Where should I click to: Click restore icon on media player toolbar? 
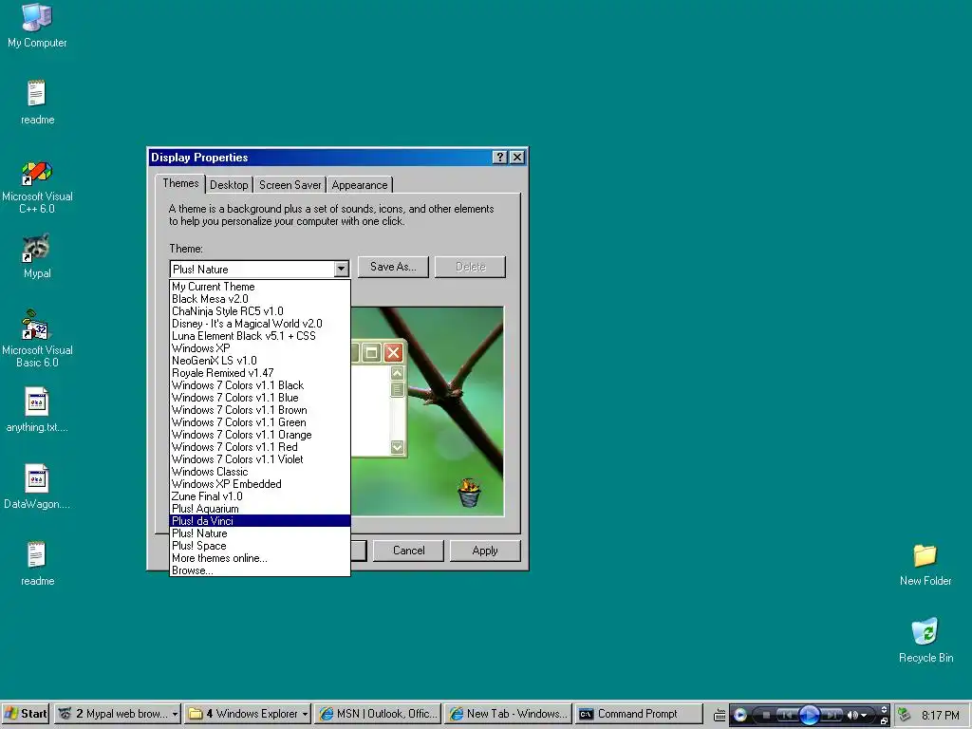(x=884, y=721)
